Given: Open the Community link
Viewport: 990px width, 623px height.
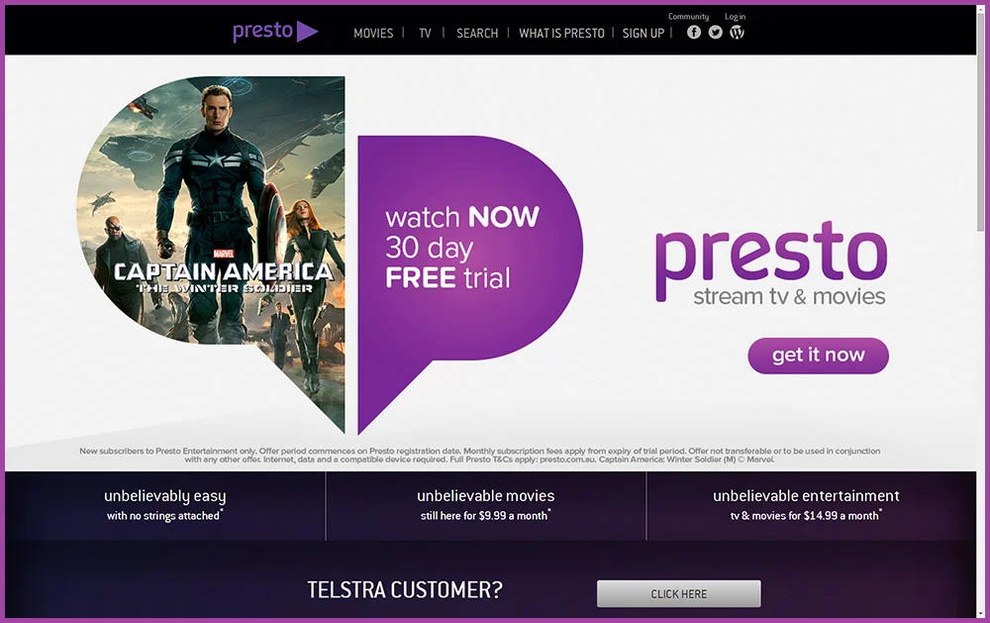Looking at the screenshot, I should [688, 17].
